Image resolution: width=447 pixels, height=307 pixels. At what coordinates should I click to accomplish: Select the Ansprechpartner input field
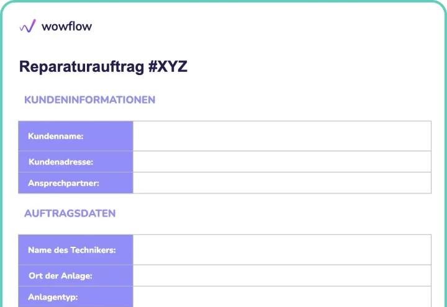282,183
